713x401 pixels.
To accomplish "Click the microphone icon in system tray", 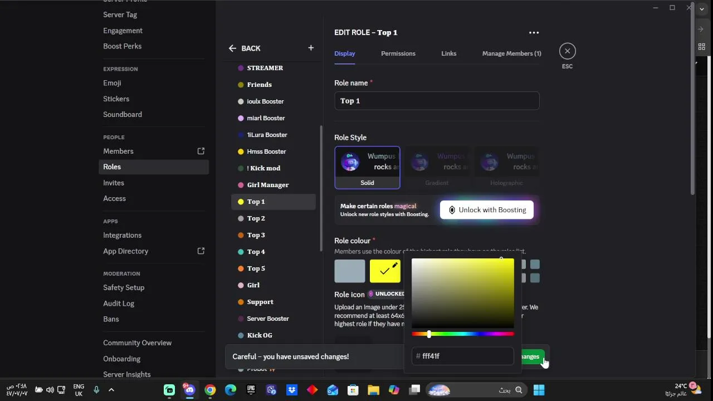I will tap(96, 390).
